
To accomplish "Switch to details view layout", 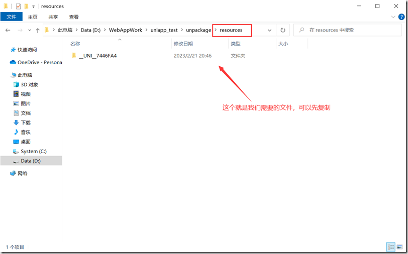I will [x=390, y=247].
